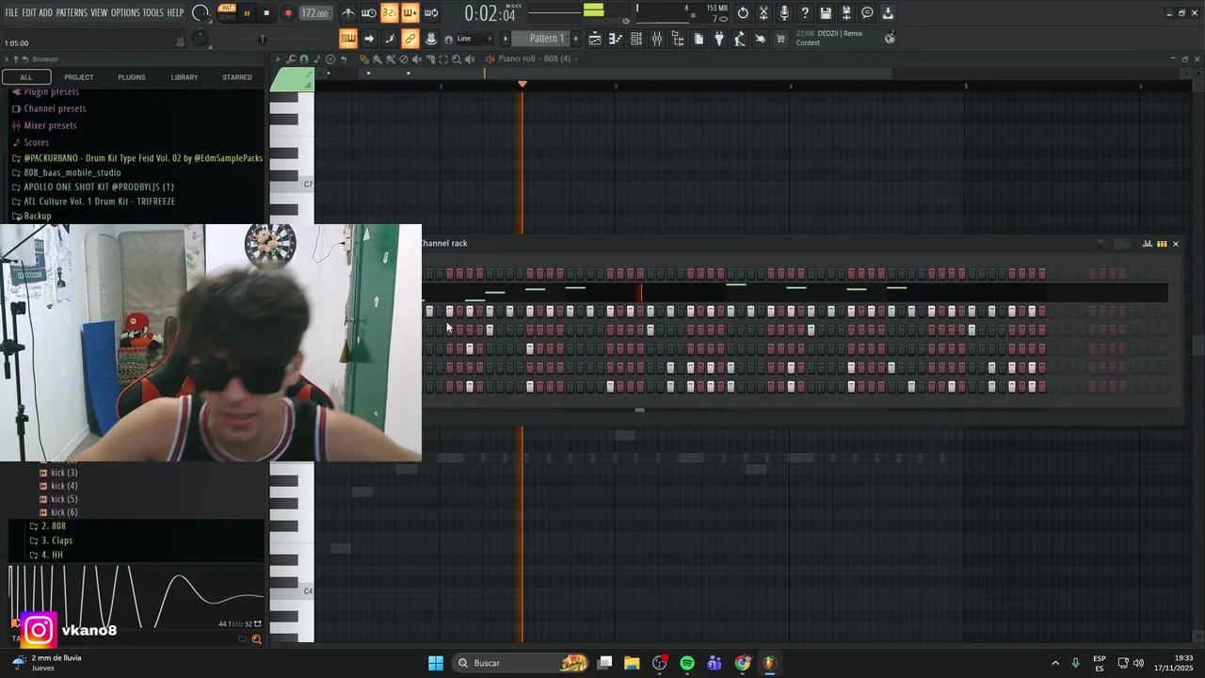
Task: Open pattern menu arrow left of Pattern 1
Action: pyautogui.click(x=506, y=39)
